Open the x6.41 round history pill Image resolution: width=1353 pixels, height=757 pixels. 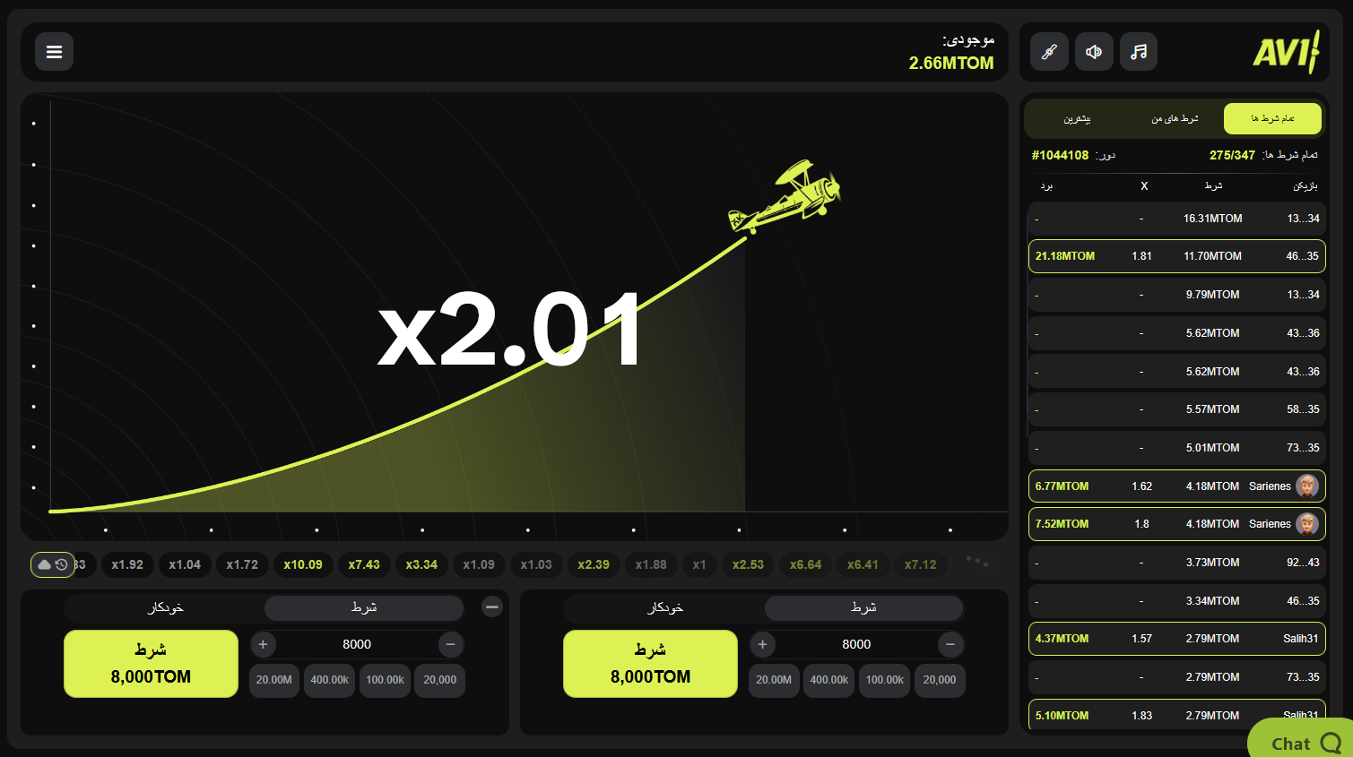coord(863,564)
